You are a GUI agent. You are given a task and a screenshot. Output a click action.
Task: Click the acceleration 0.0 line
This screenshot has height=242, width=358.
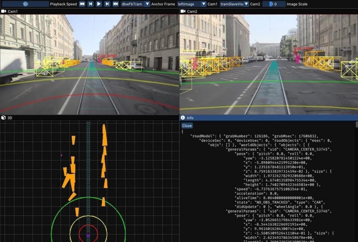click(x=255, y=194)
